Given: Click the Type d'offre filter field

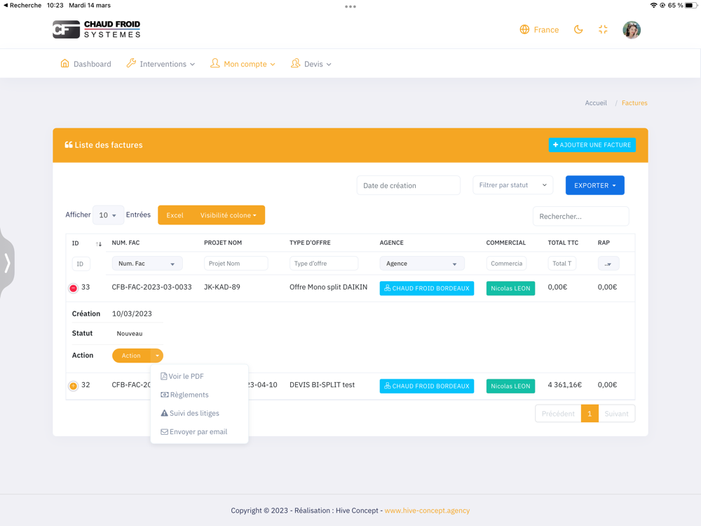Looking at the screenshot, I should point(324,264).
